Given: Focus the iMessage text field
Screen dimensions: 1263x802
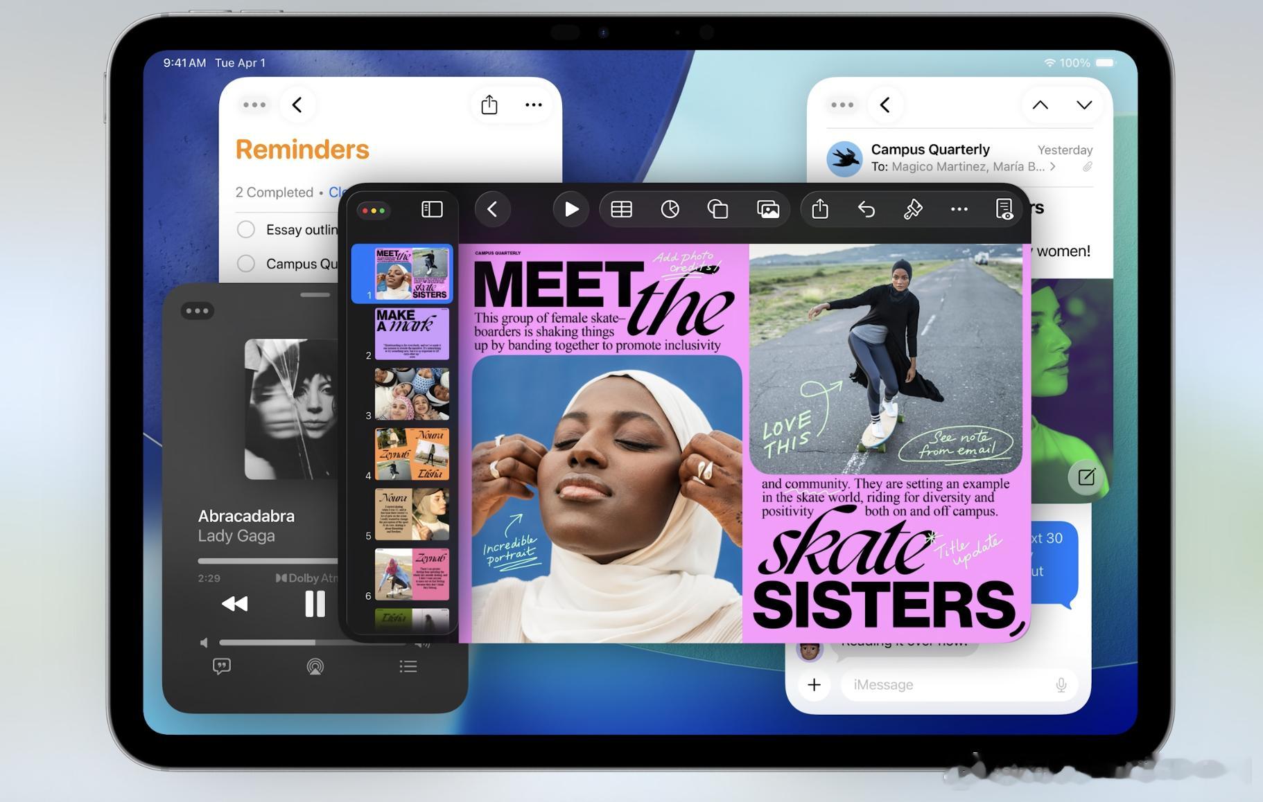Looking at the screenshot, I should click(959, 685).
